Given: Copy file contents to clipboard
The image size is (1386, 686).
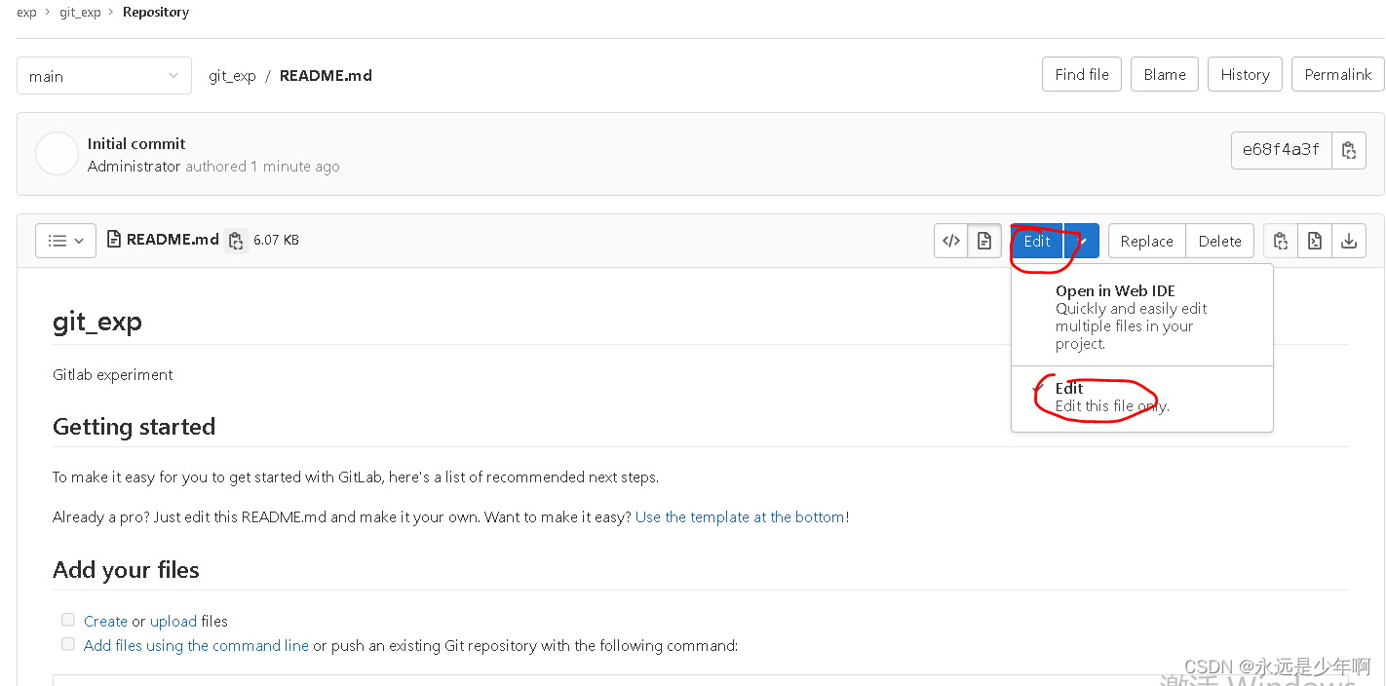Looking at the screenshot, I should click(x=1281, y=241).
